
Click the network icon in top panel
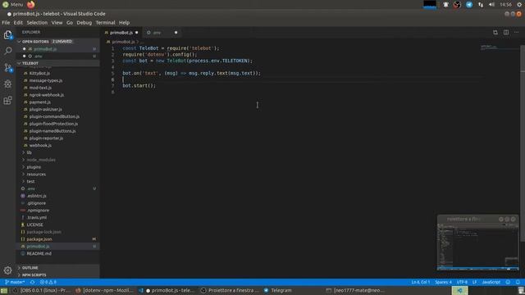click(481, 4)
